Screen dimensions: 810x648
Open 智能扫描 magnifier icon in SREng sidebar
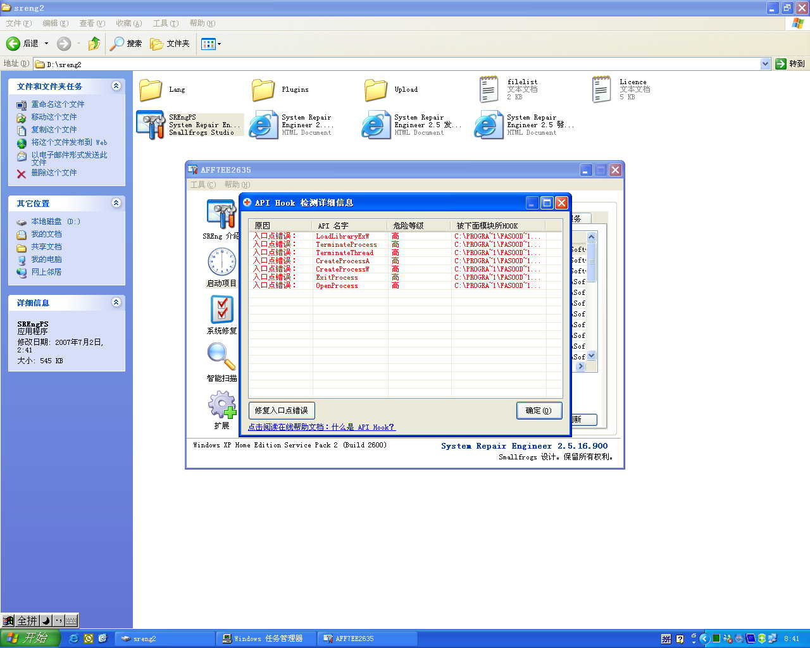(221, 357)
